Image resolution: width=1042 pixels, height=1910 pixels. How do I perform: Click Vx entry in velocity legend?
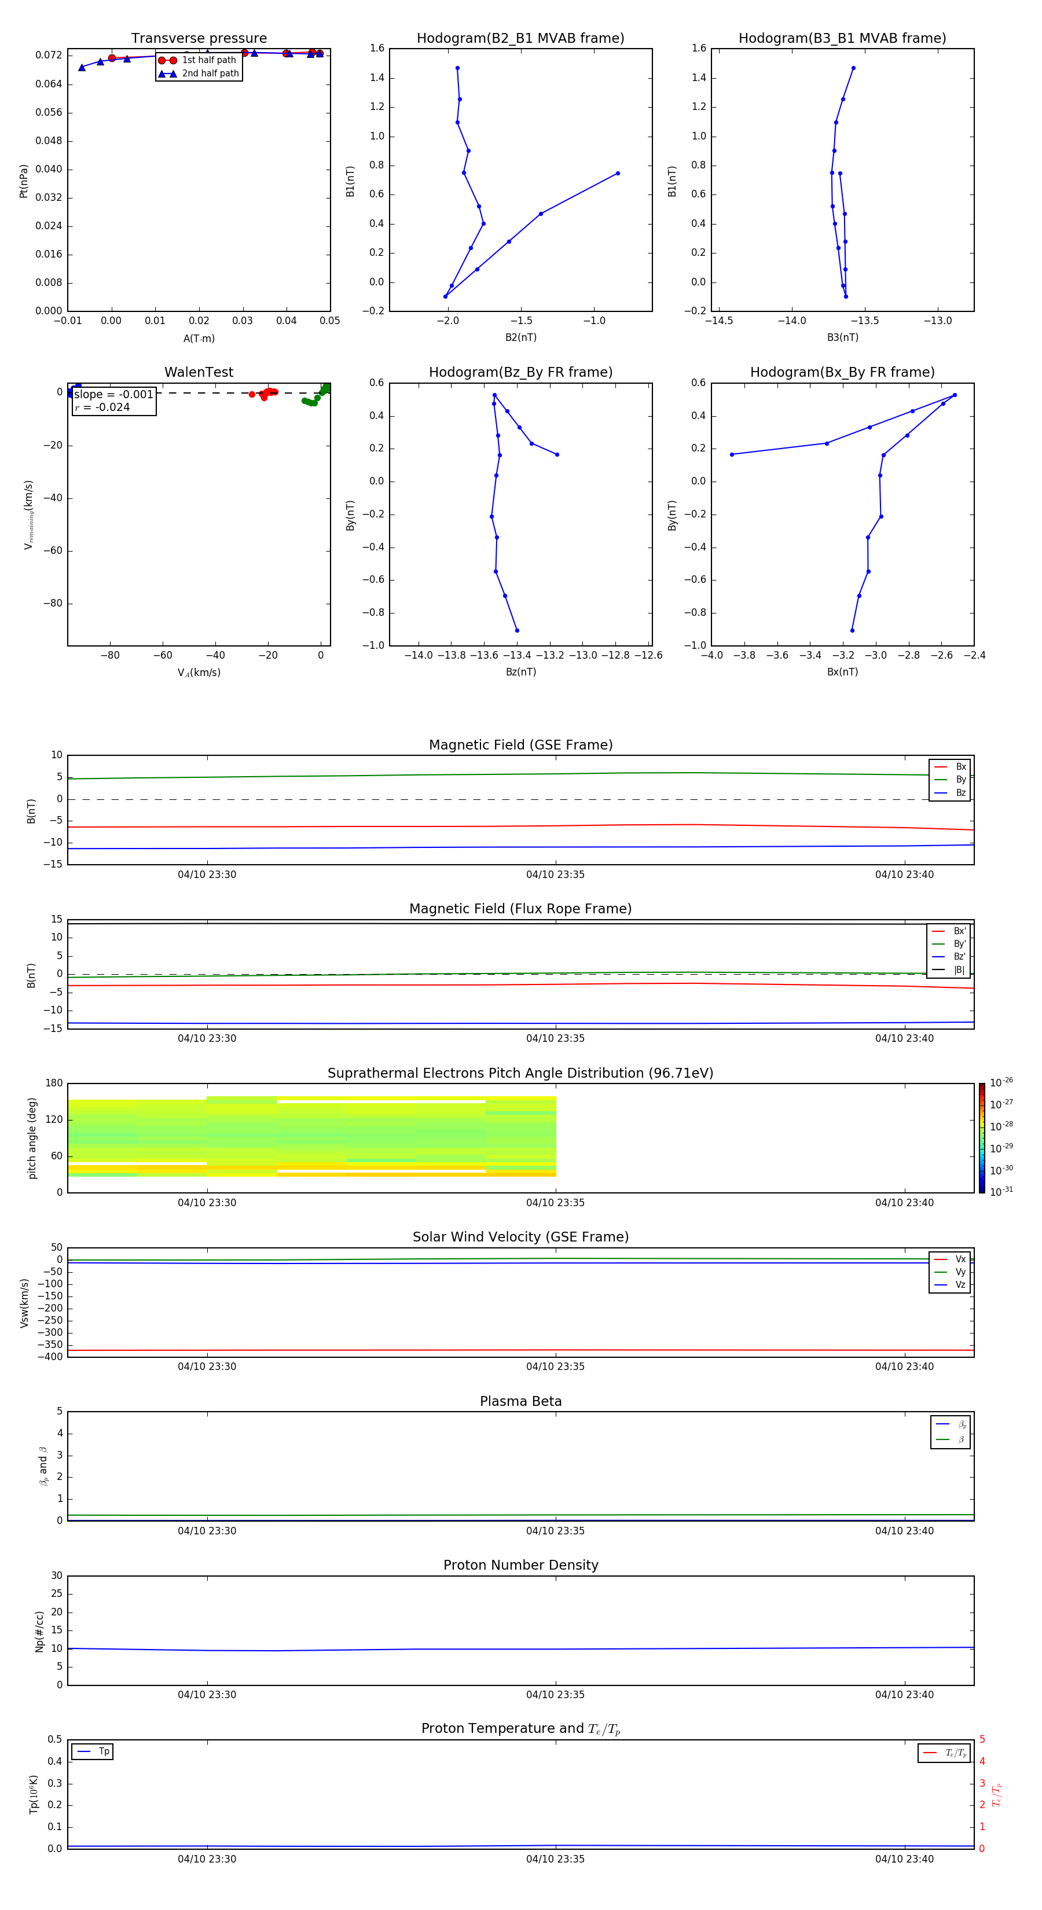click(x=950, y=1259)
